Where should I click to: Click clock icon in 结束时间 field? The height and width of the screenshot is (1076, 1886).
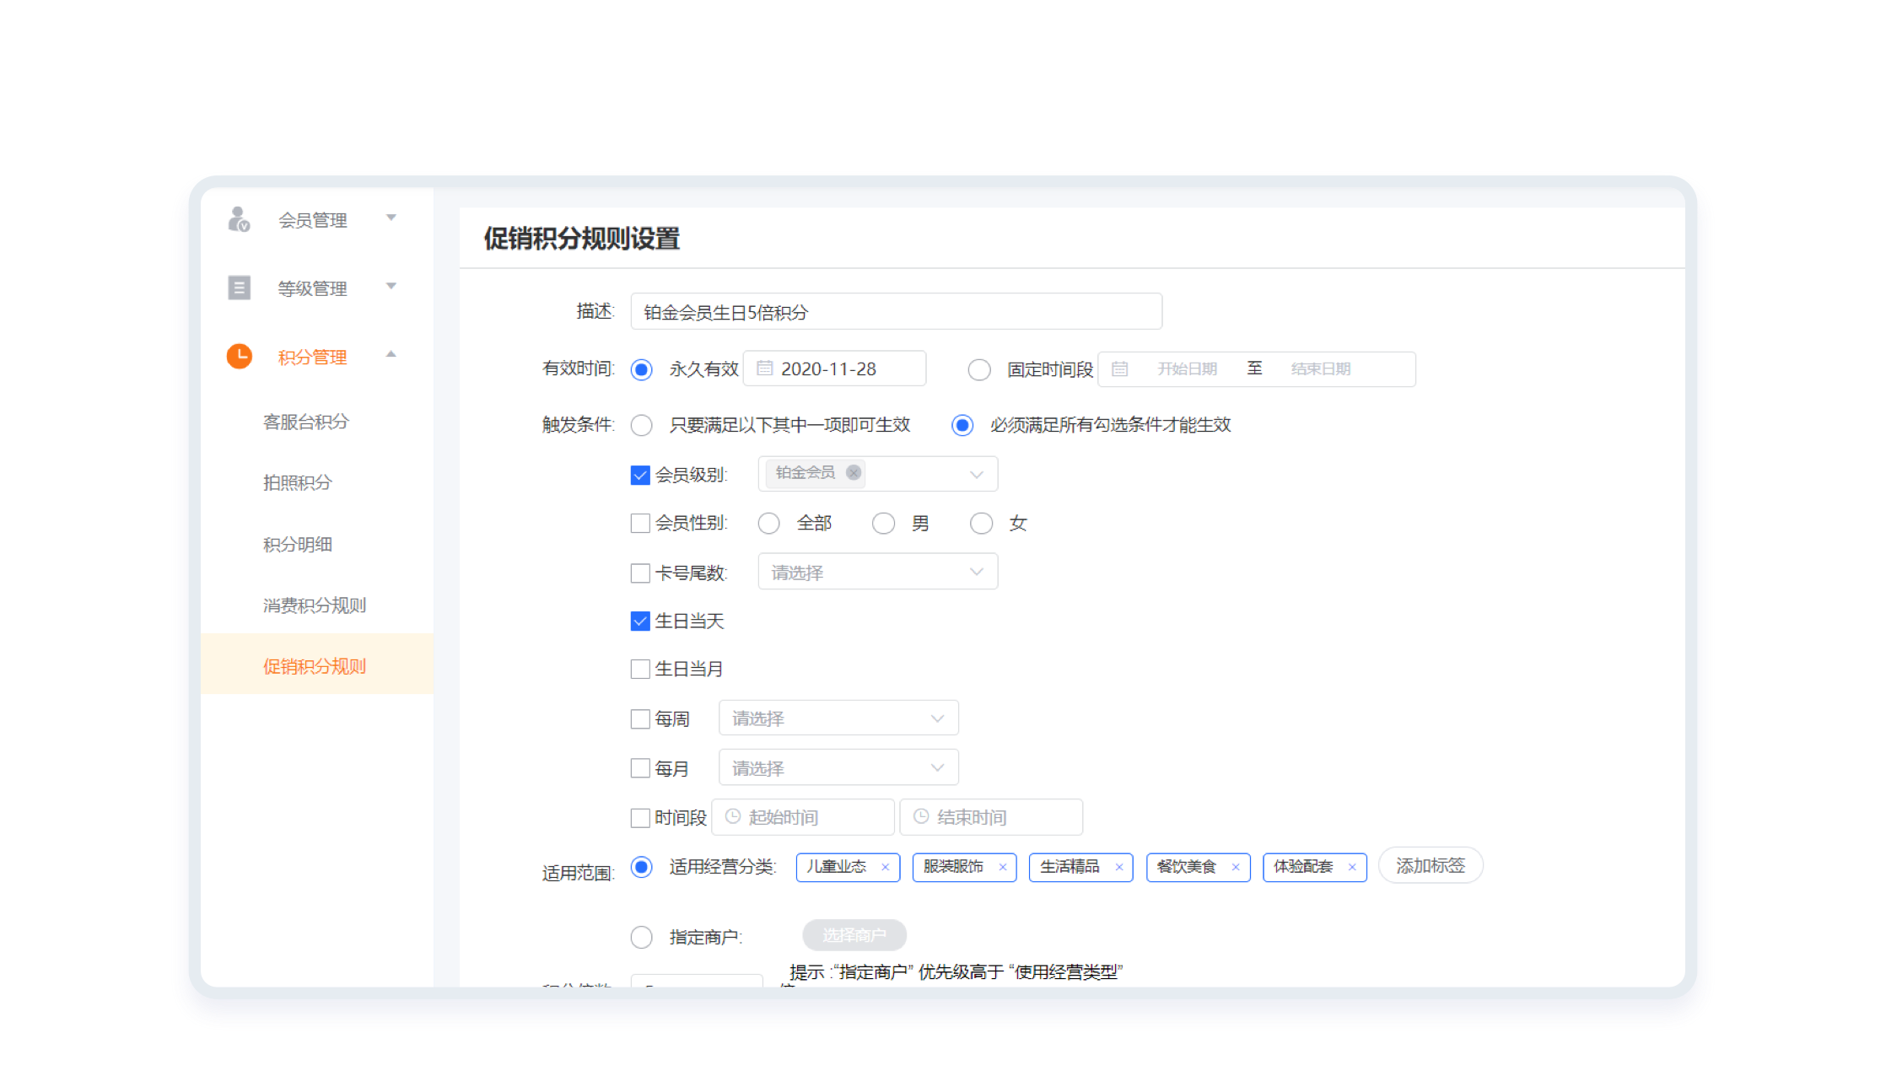click(x=921, y=816)
